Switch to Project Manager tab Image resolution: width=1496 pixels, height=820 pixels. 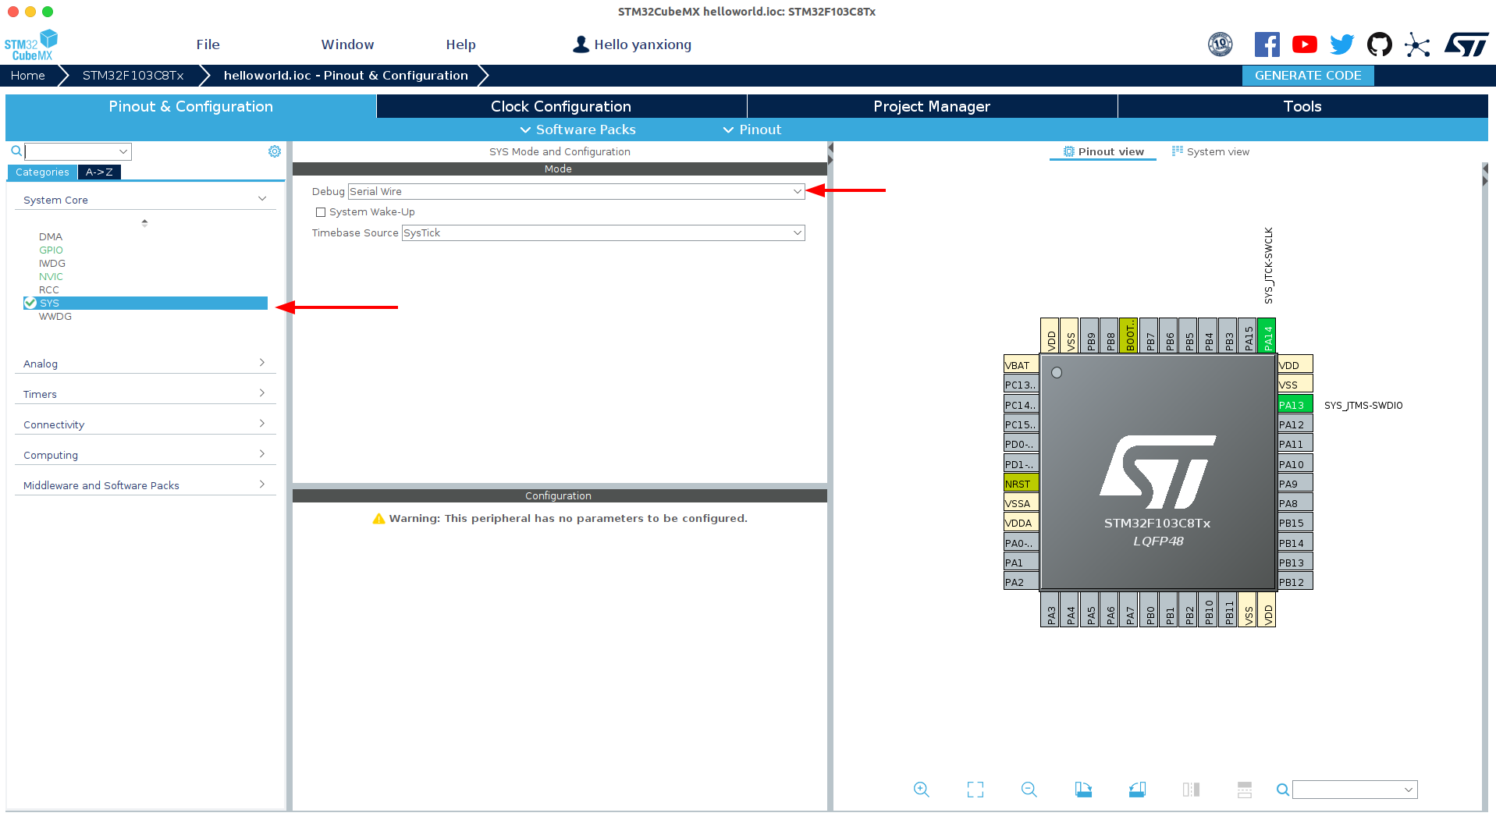tap(932, 106)
